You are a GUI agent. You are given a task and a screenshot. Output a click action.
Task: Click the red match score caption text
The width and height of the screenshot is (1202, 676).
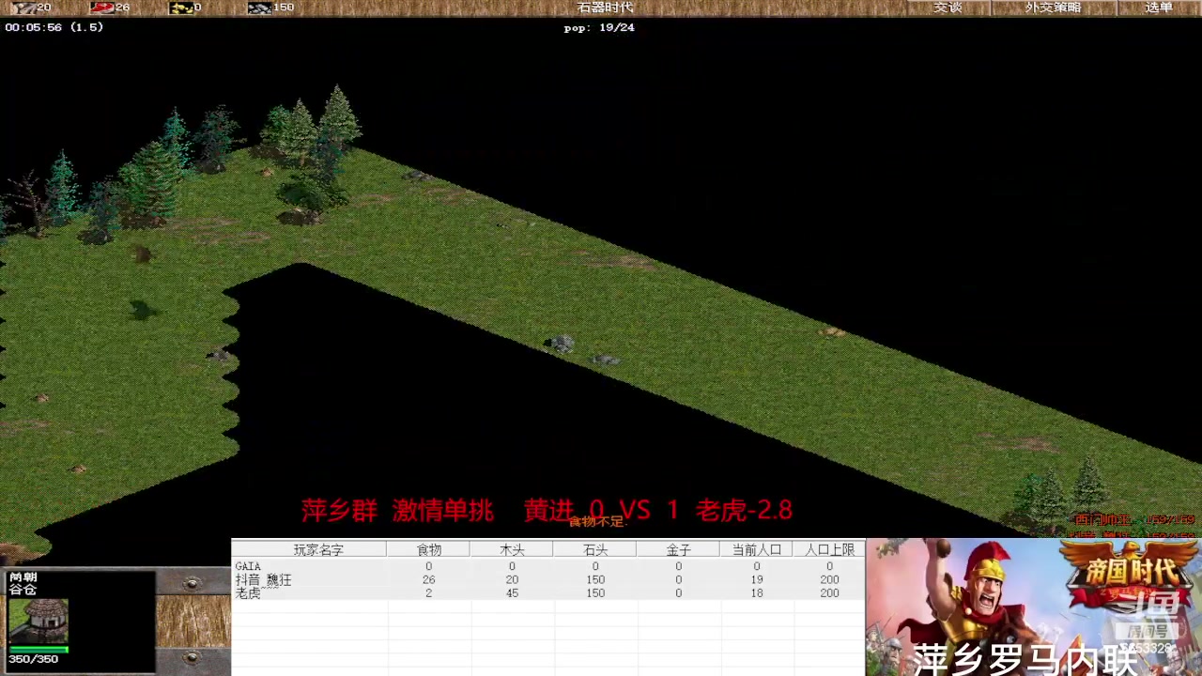coord(547,510)
